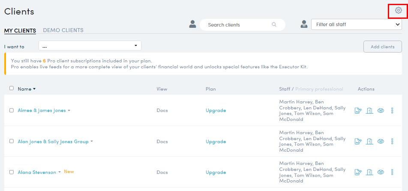
Task: Switch to the DEMO CLIENTS tab
Action: click(x=63, y=30)
